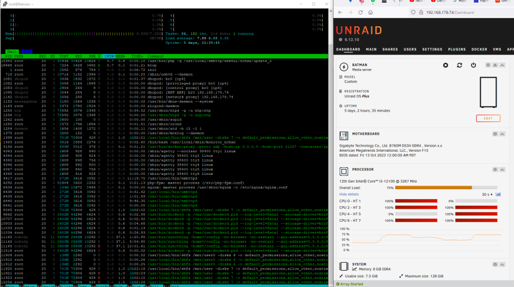The height and width of the screenshot is (287, 514).
Task: Click the server case image thumbnail
Action: (488, 92)
